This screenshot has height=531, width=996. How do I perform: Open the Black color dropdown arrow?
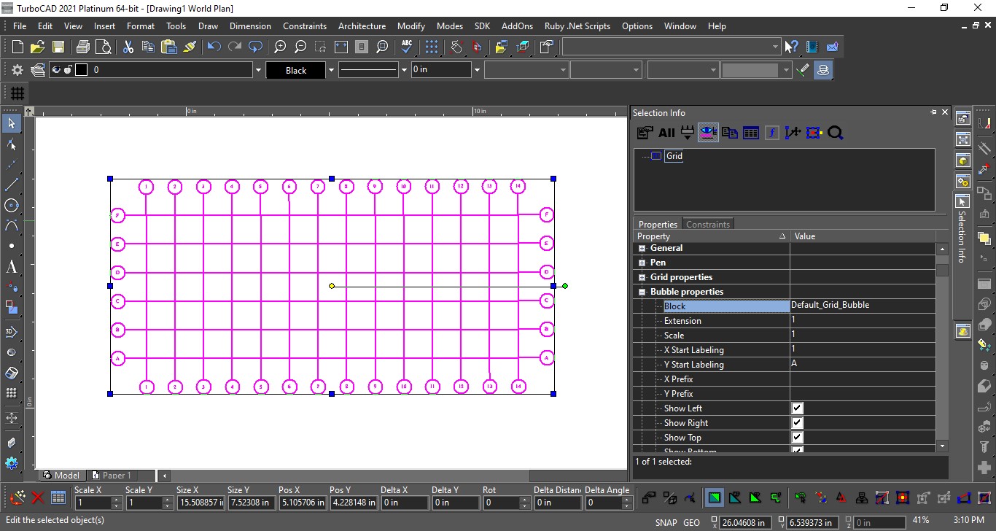[331, 70]
